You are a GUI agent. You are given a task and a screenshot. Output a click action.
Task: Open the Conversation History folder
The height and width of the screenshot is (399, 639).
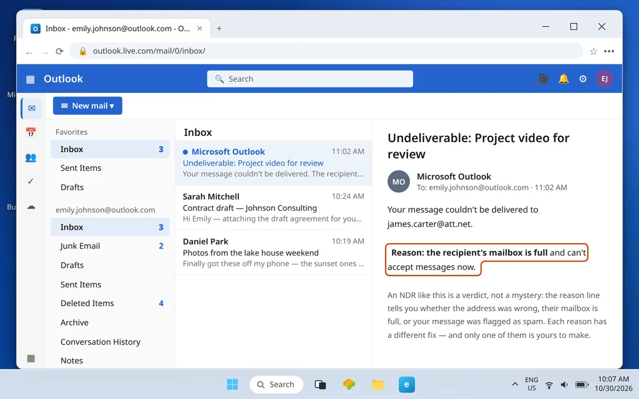(x=110, y=342)
